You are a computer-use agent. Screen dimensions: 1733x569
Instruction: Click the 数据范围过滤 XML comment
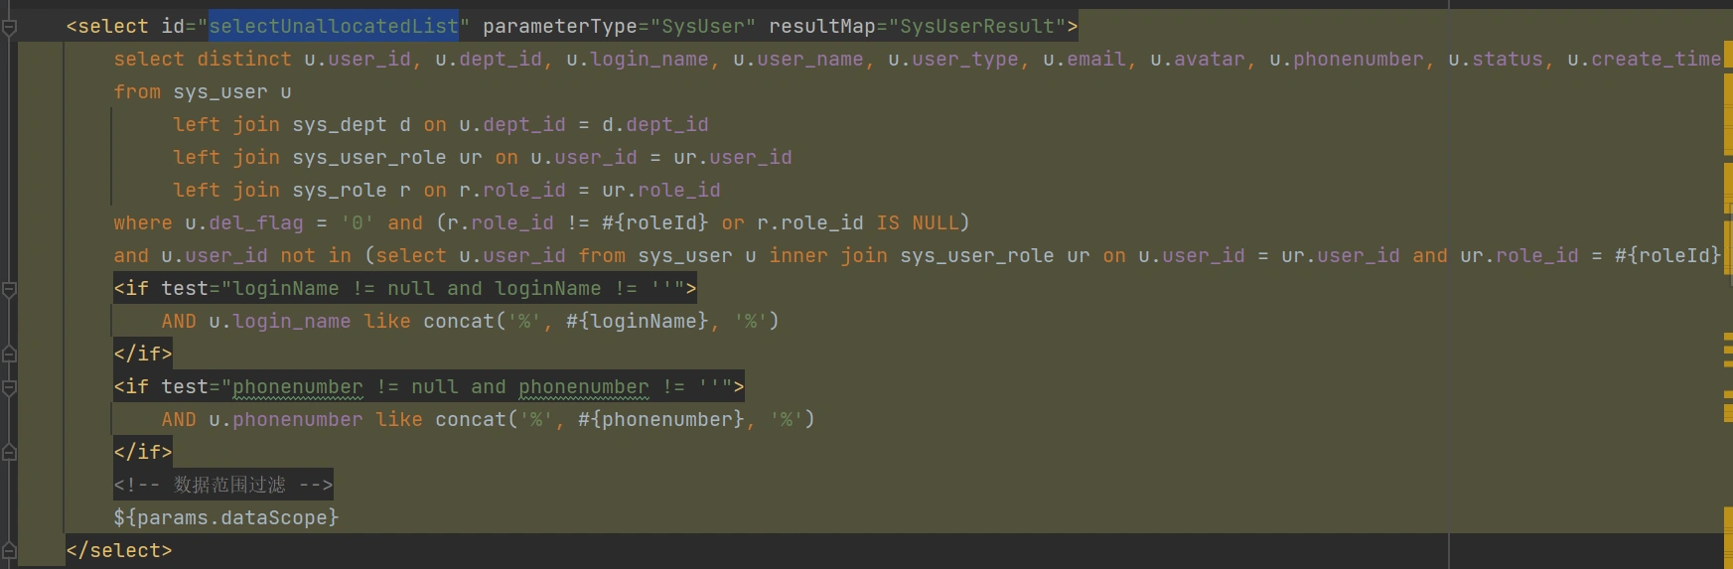pos(228,485)
